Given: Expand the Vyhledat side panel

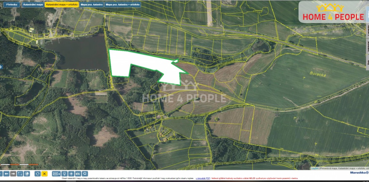Looking at the screenshot, I should (x=367, y=46).
